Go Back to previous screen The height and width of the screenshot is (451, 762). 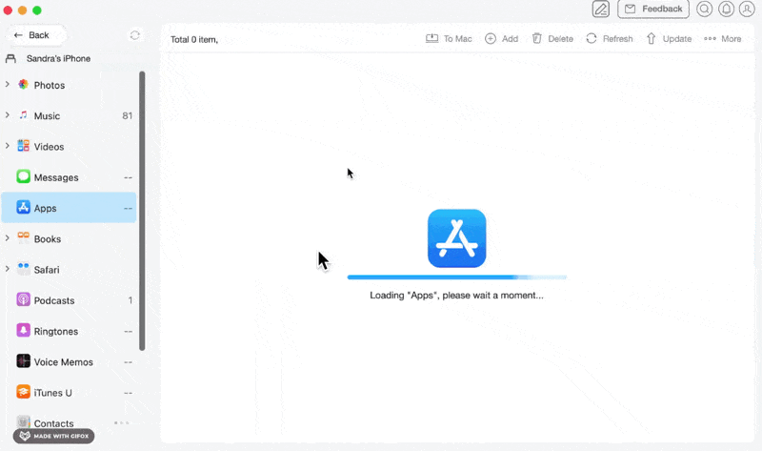[35, 35]
